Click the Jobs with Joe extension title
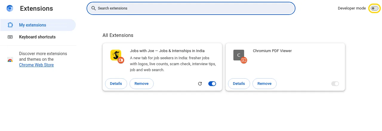This screenshot has width=382, height=131. click(167, 51)
